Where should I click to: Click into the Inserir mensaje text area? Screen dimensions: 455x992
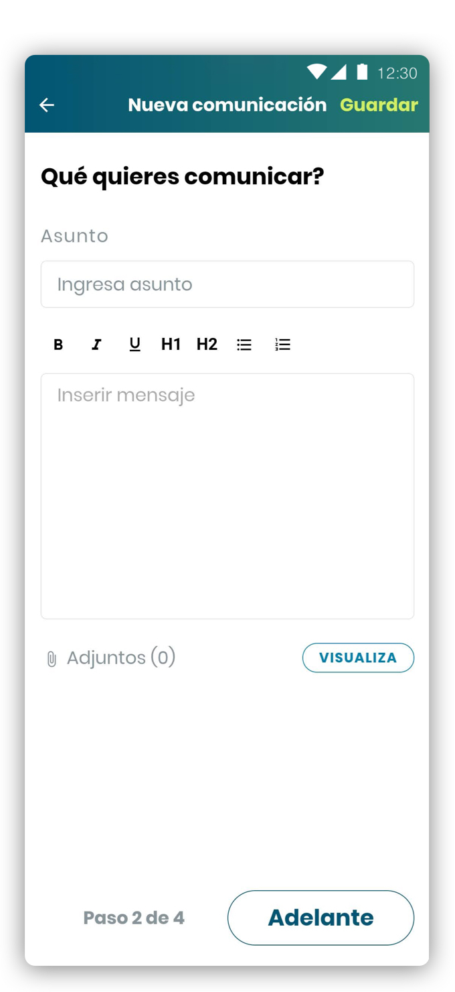(x=227, y=496)
